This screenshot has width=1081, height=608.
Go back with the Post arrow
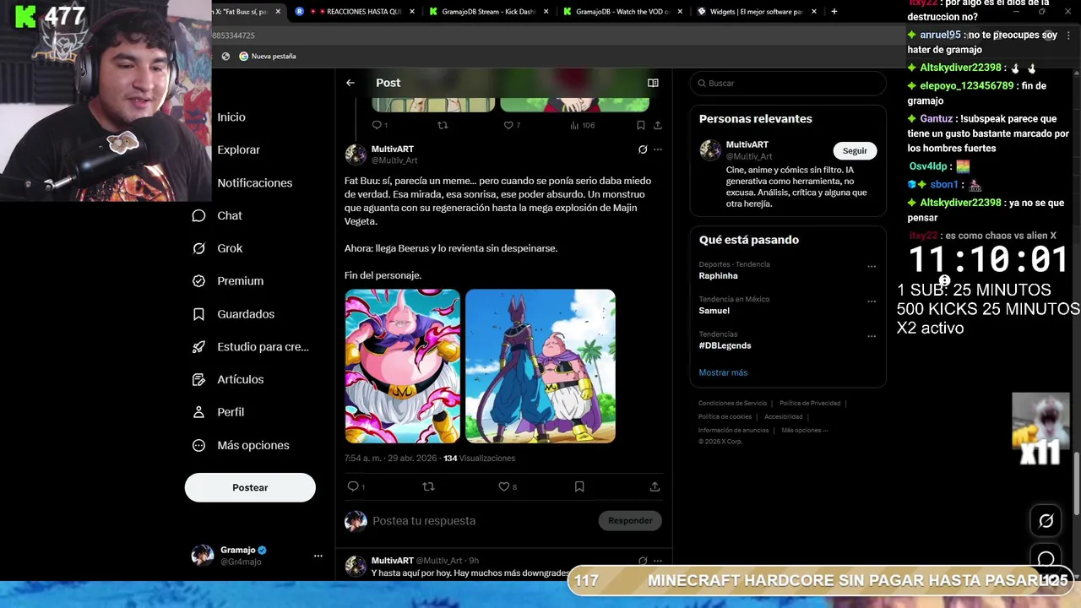(350, 83)
